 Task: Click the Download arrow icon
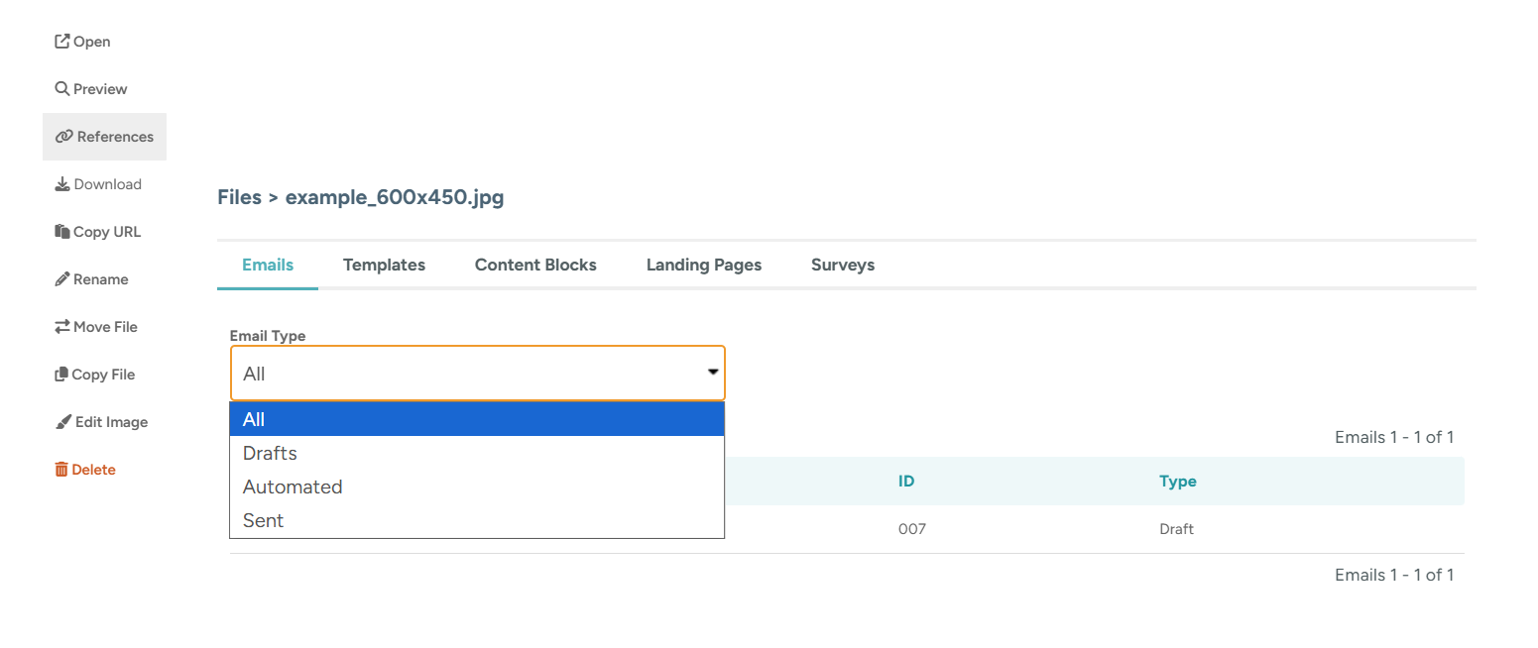(62, 184)
